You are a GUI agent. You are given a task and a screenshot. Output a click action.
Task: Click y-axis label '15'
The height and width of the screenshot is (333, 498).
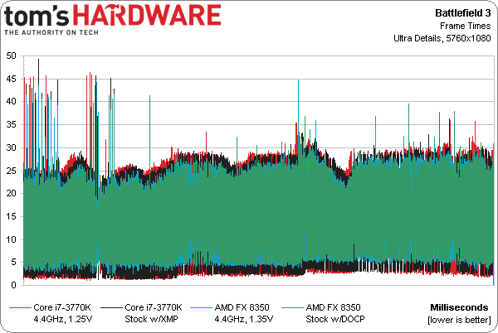point(11,216)
